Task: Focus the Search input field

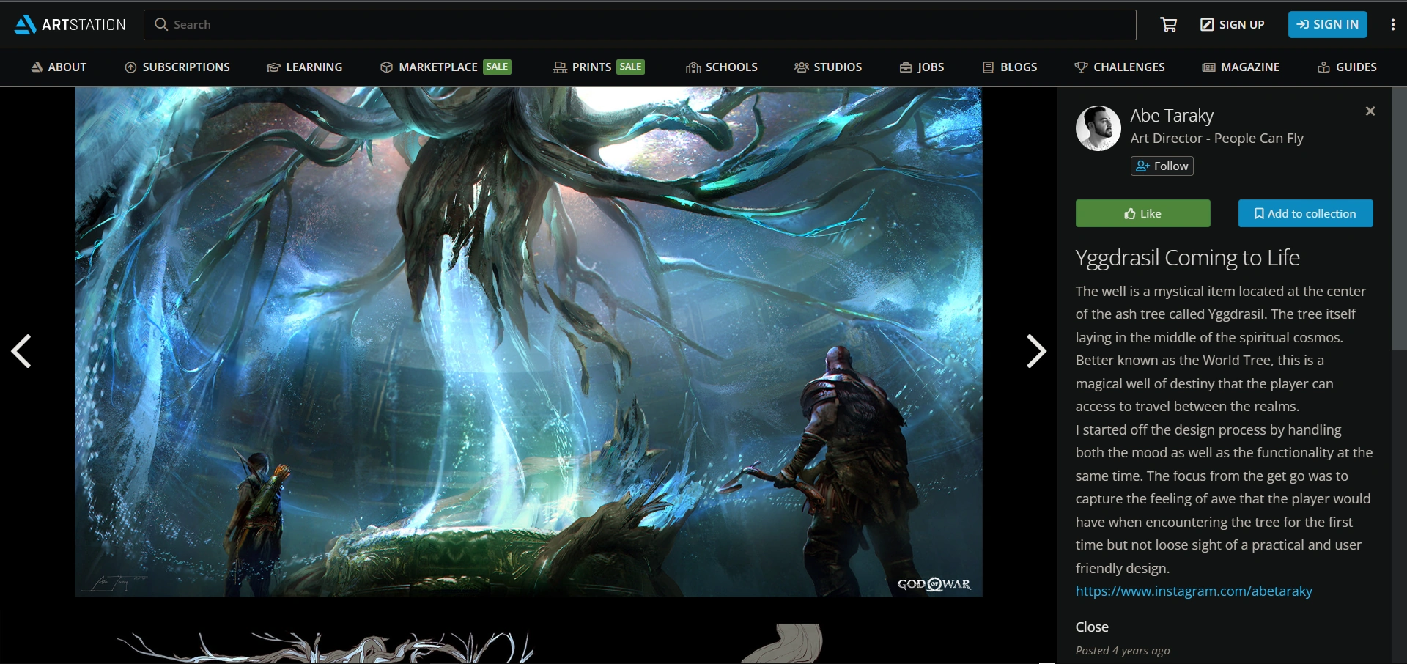Action: tap(640, 25)
